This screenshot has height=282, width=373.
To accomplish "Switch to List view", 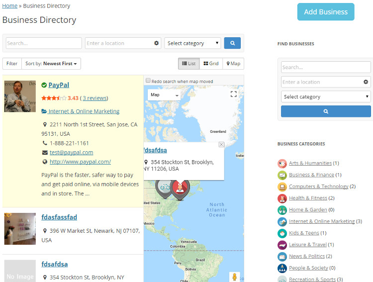I will [189, 64].
